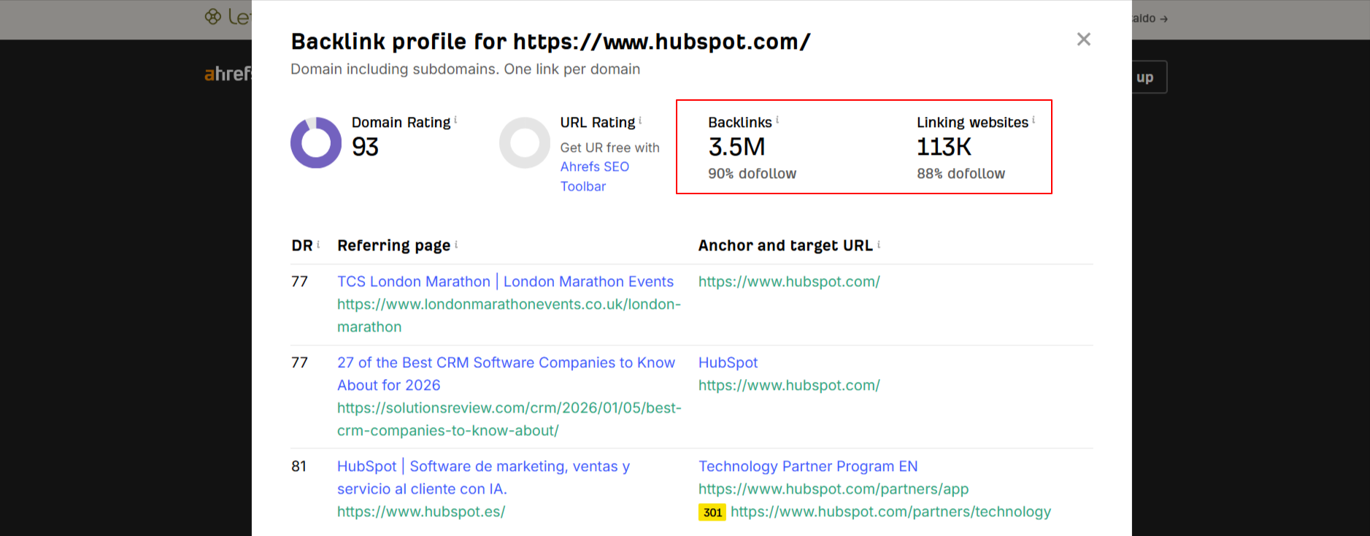The height and width of the screenshot is (536, 1370).
Task: Click the URL Rating grey donut chart
Action: pyautogui.click(x=525, y=142)
